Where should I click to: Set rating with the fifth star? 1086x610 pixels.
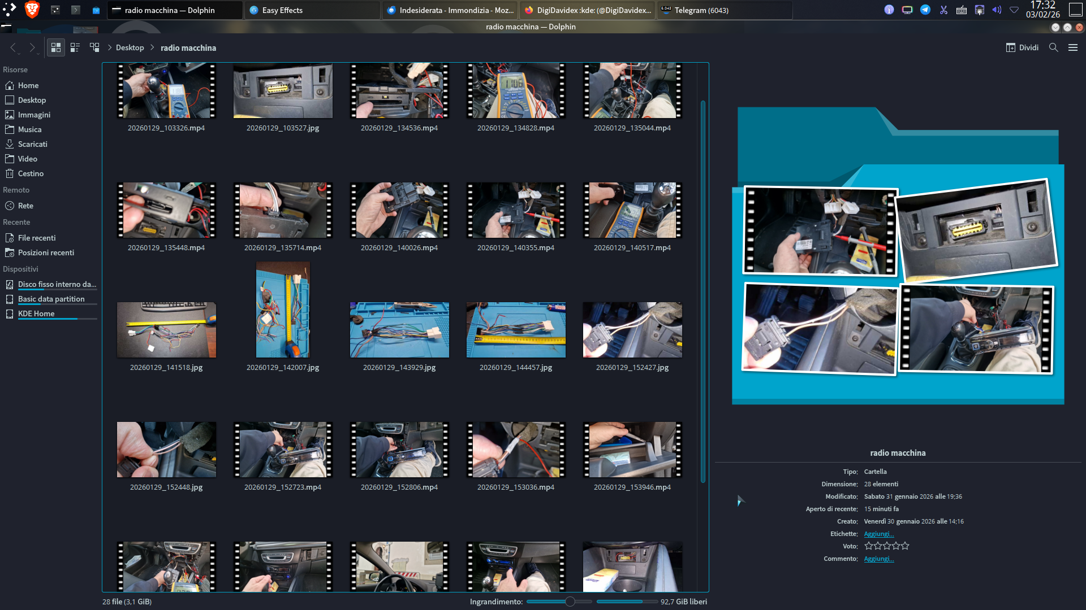[905, 546]
